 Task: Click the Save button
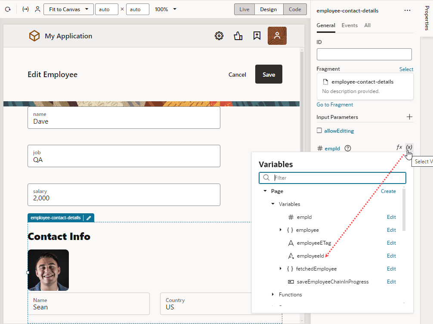[269, 74]
